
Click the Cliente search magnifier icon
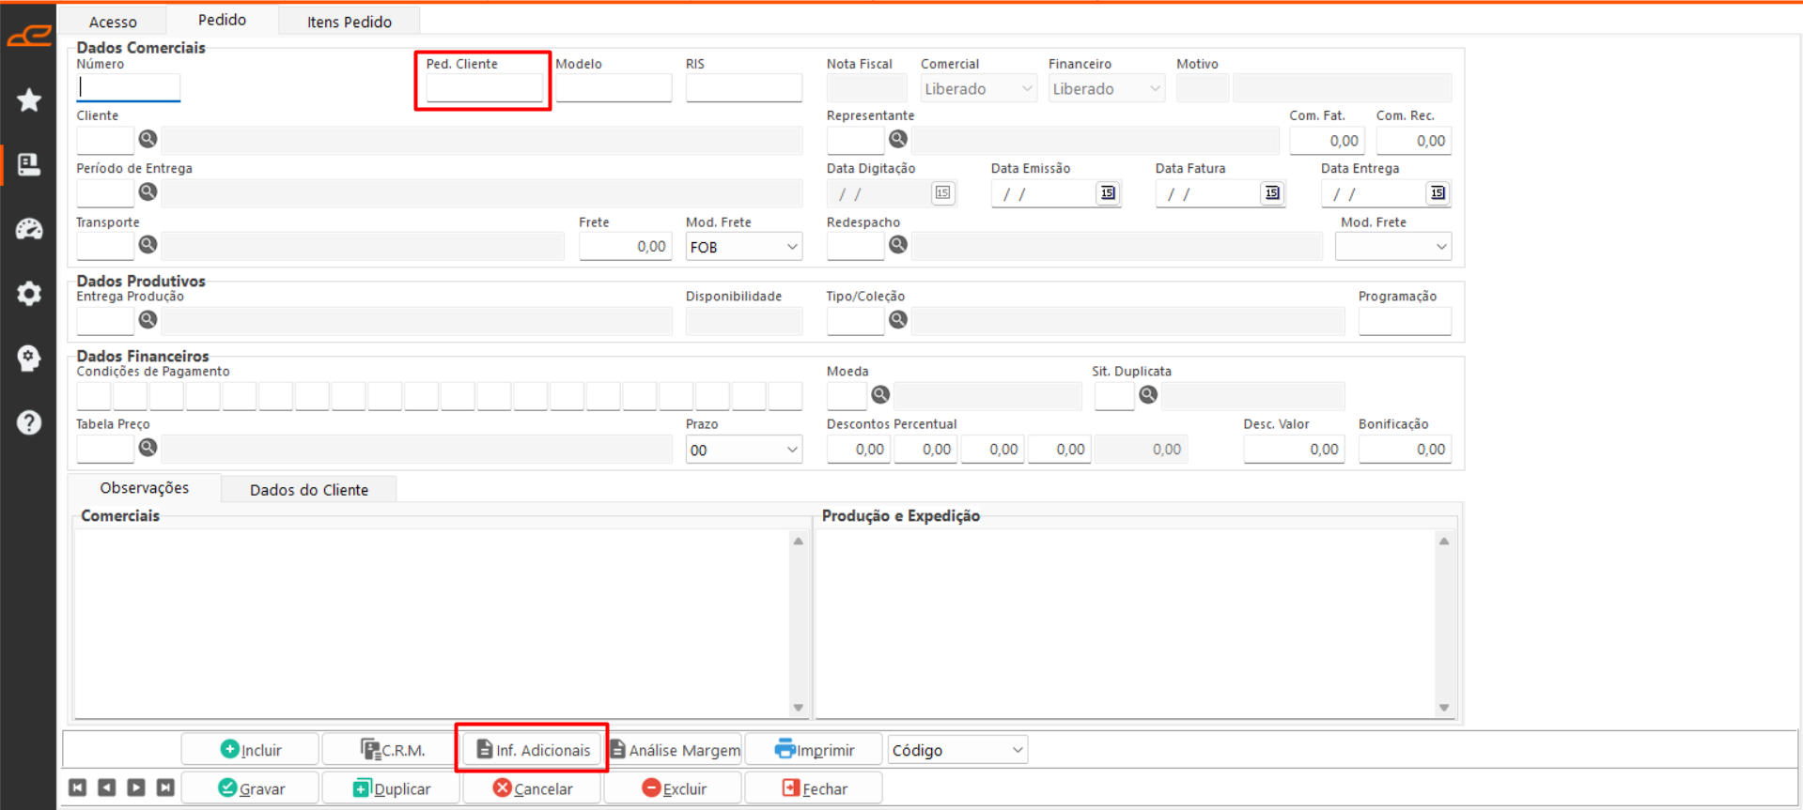point(148,140)
